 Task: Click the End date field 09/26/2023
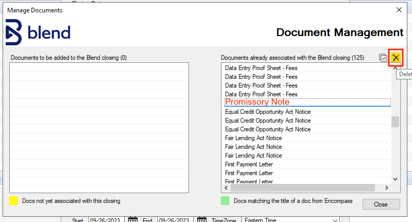coord(174,219)
